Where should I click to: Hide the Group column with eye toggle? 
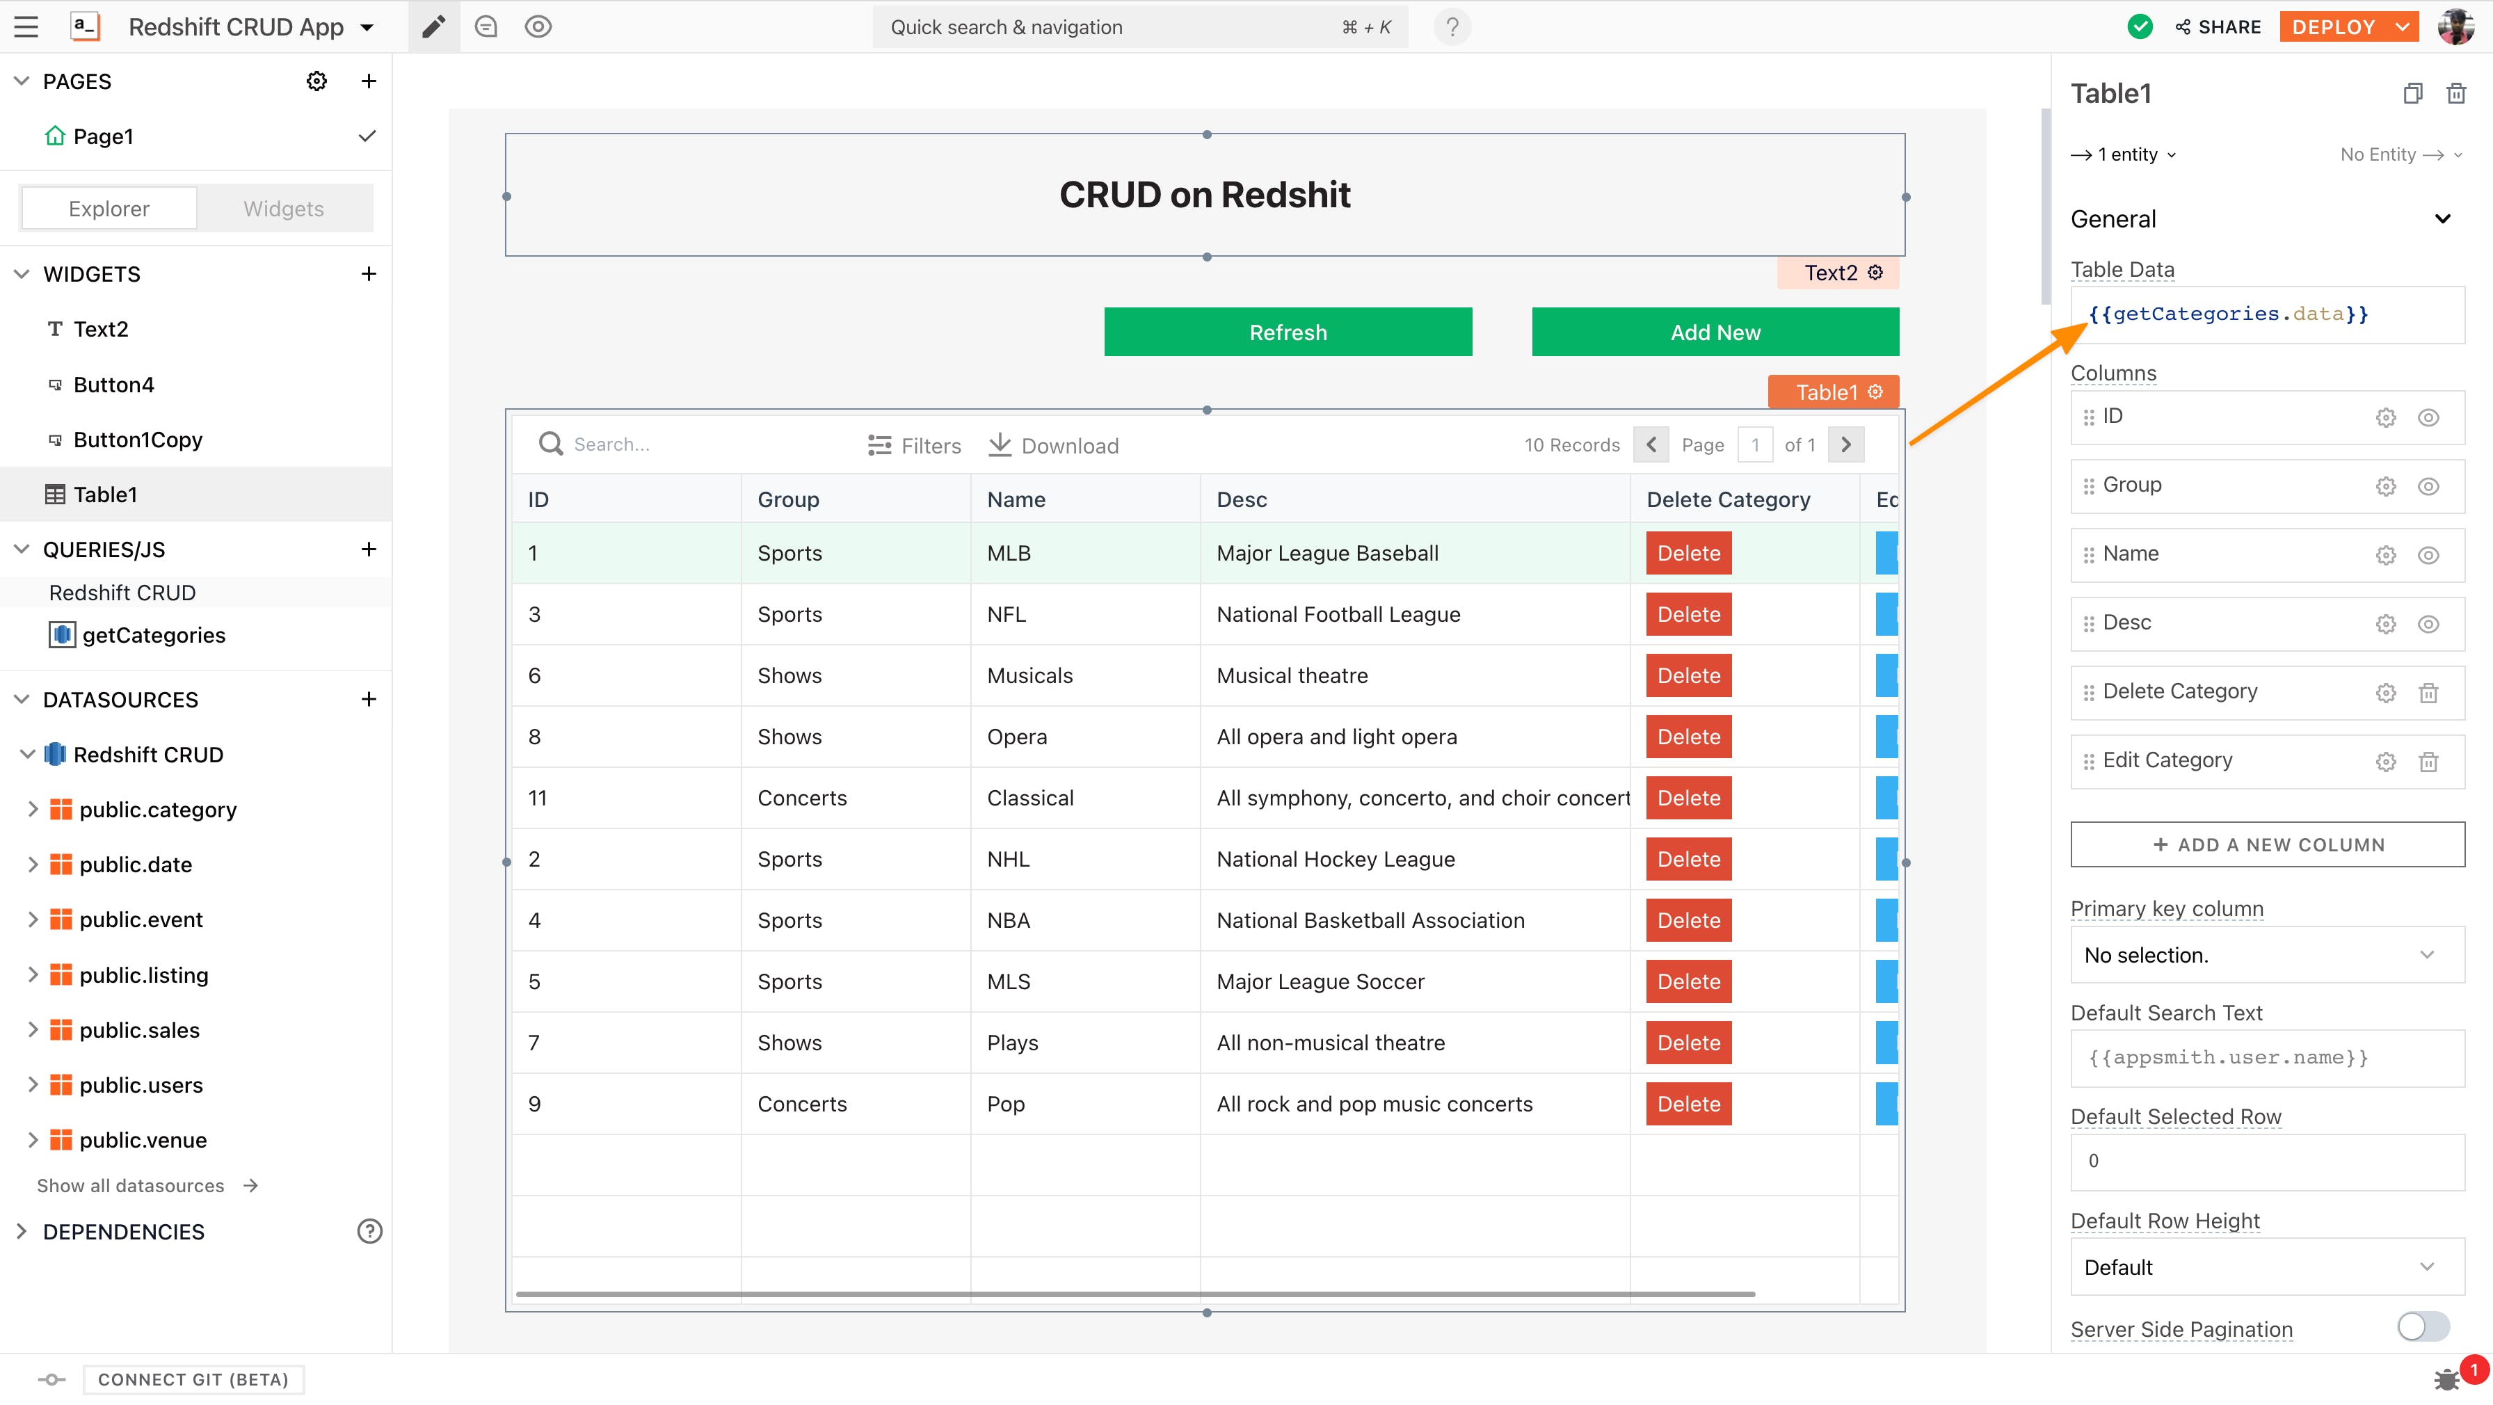click(2429, 485)
